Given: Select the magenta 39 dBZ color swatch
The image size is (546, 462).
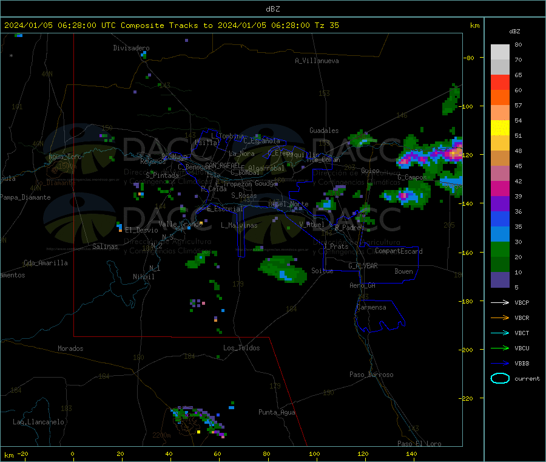Looking at the screenshot, I should pyautogui.click(x=500, y=188).
